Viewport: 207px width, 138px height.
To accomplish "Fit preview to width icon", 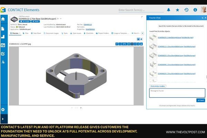I will (x=135, y=44).
